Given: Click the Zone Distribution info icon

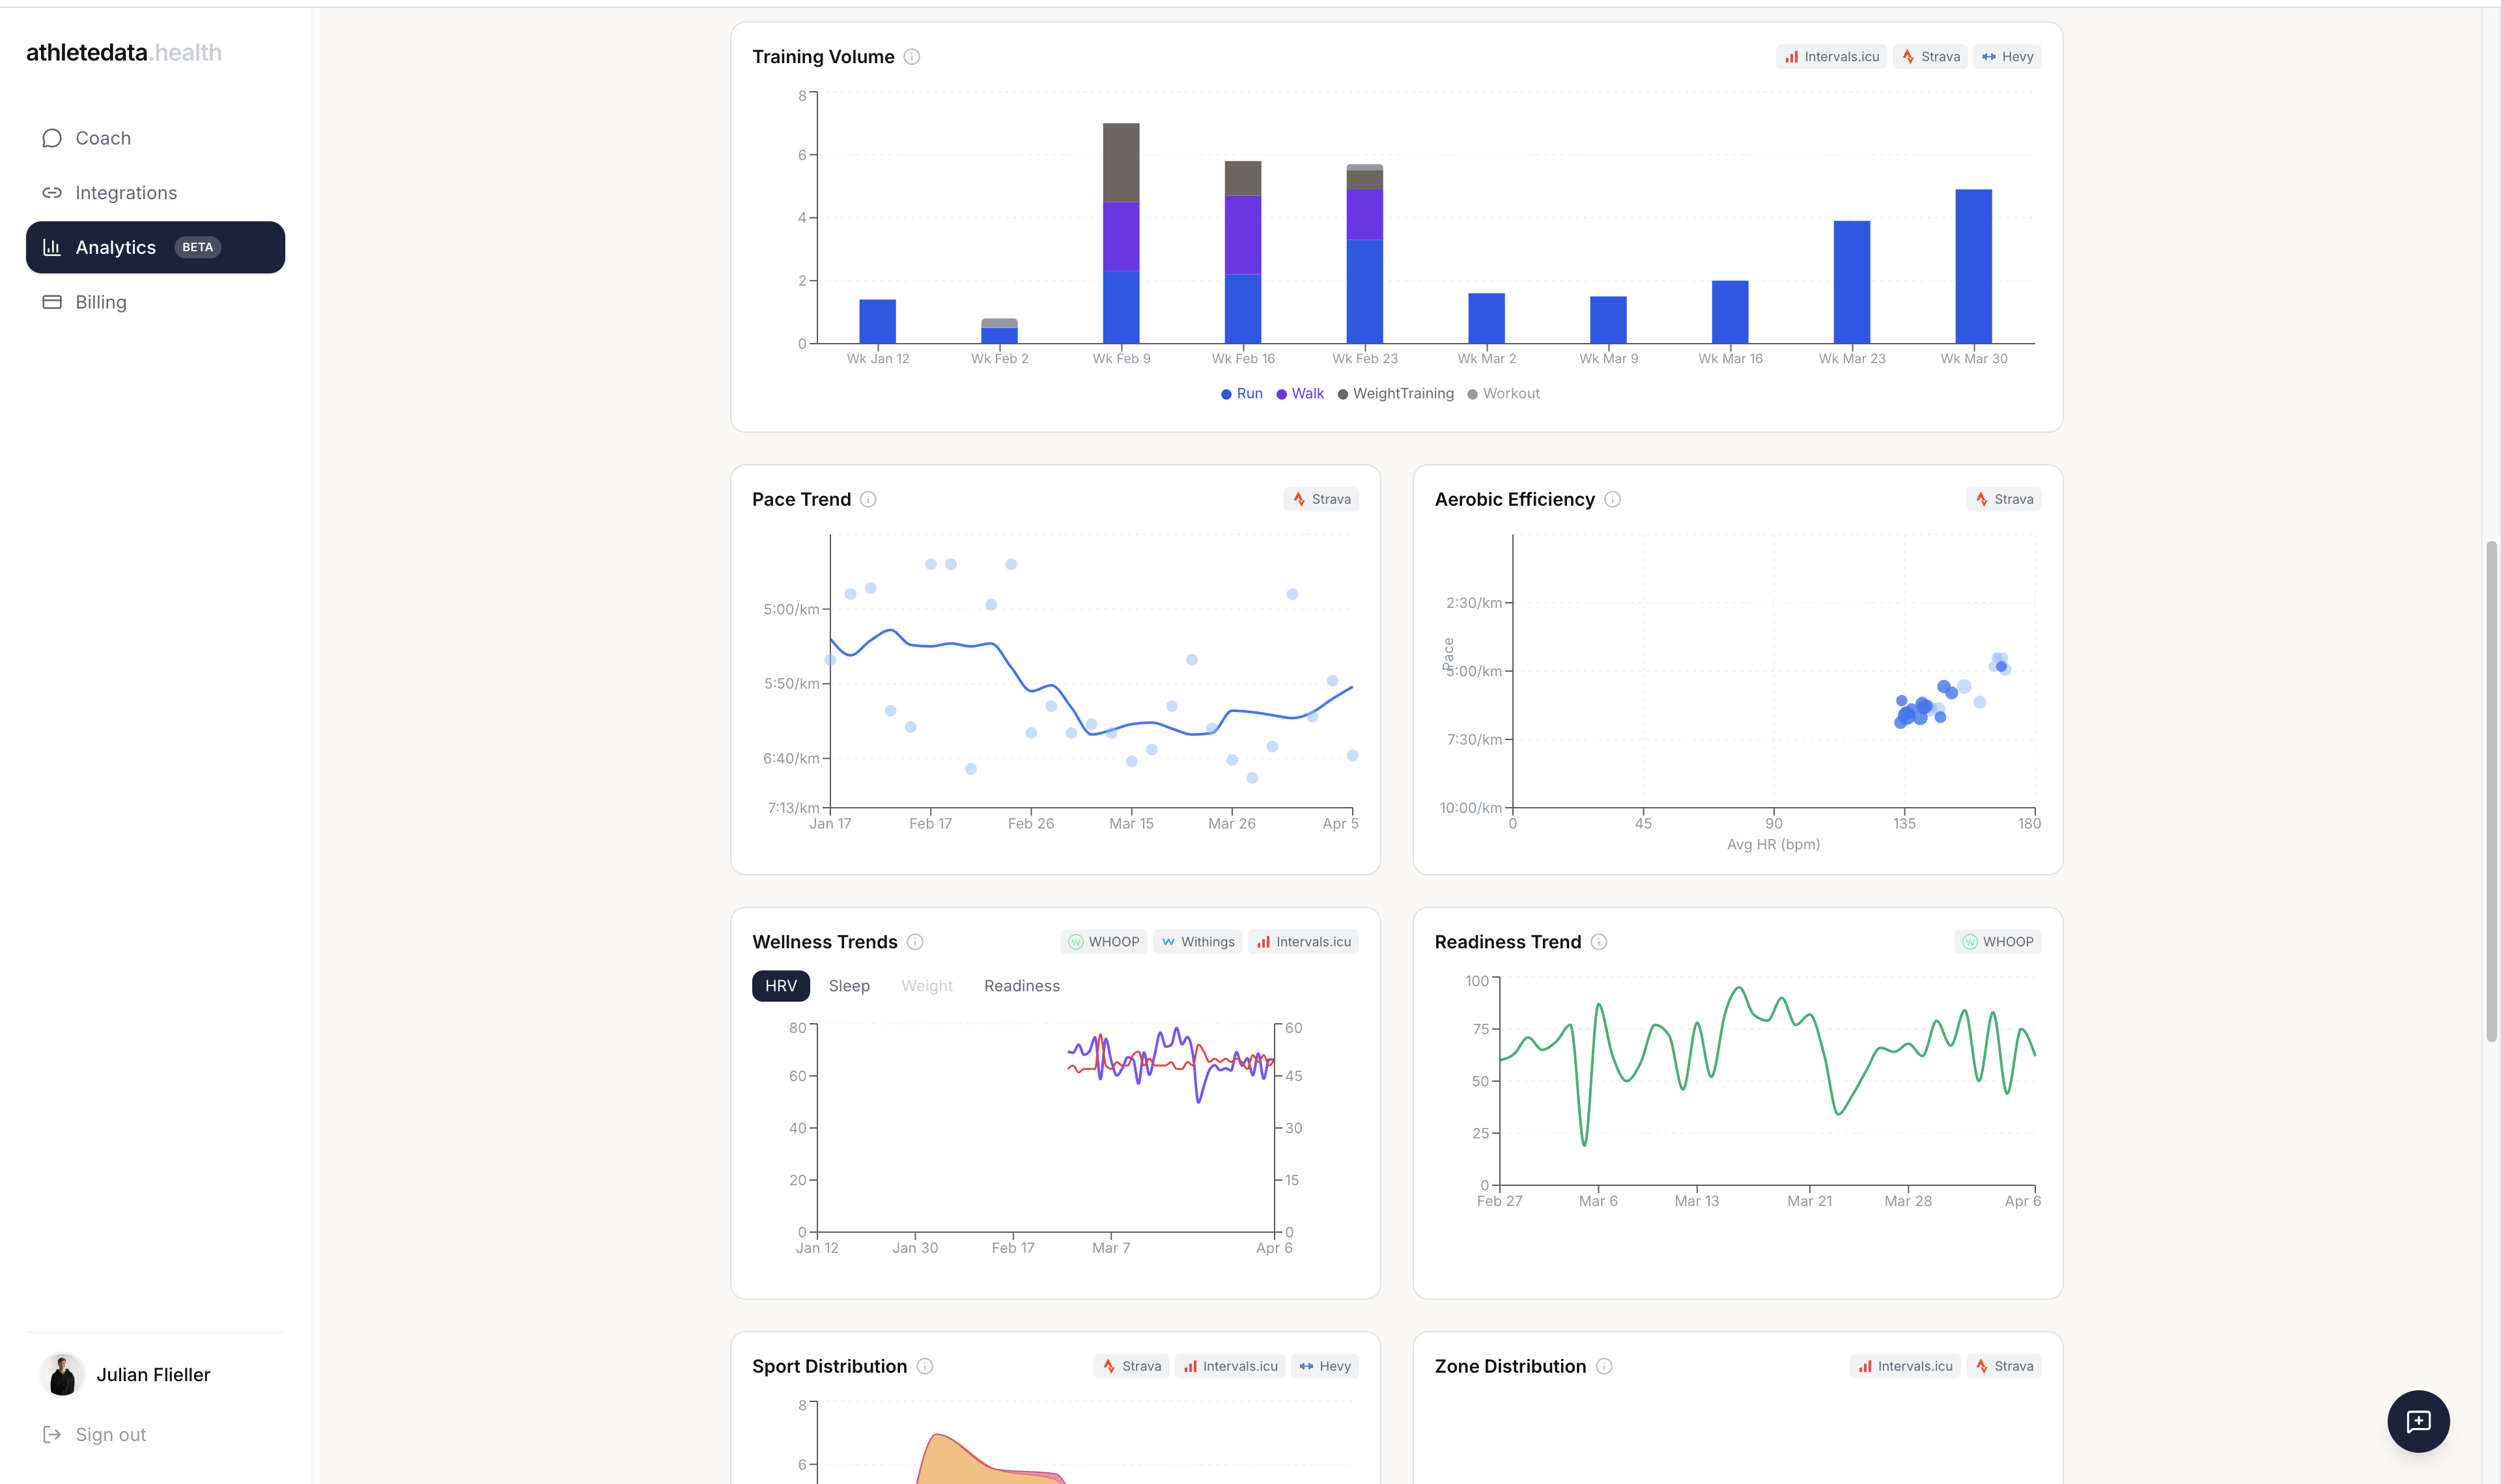Looking at the screenshot, I should (x=1604, y=1366).
